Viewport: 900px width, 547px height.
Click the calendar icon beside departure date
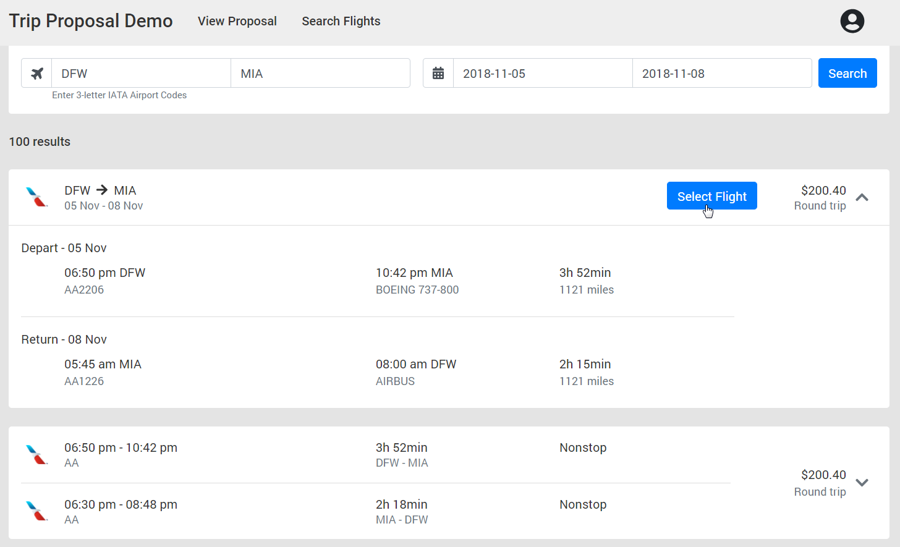(438, 74)
